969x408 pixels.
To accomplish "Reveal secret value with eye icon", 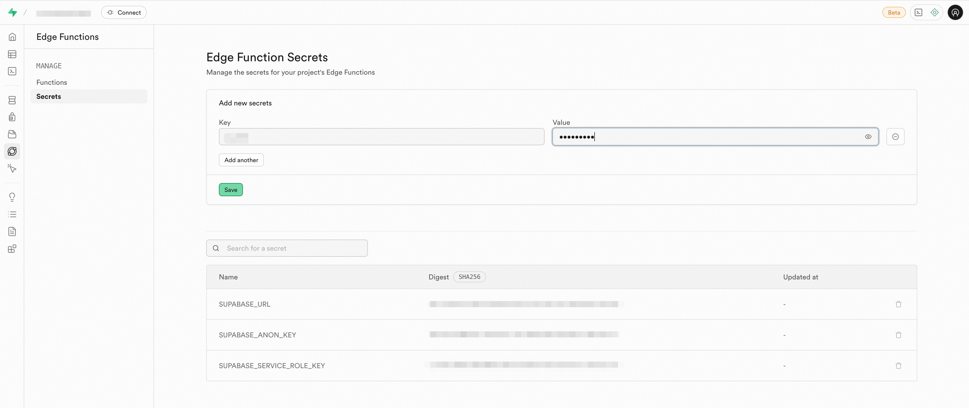I will [x=868, y=137].
